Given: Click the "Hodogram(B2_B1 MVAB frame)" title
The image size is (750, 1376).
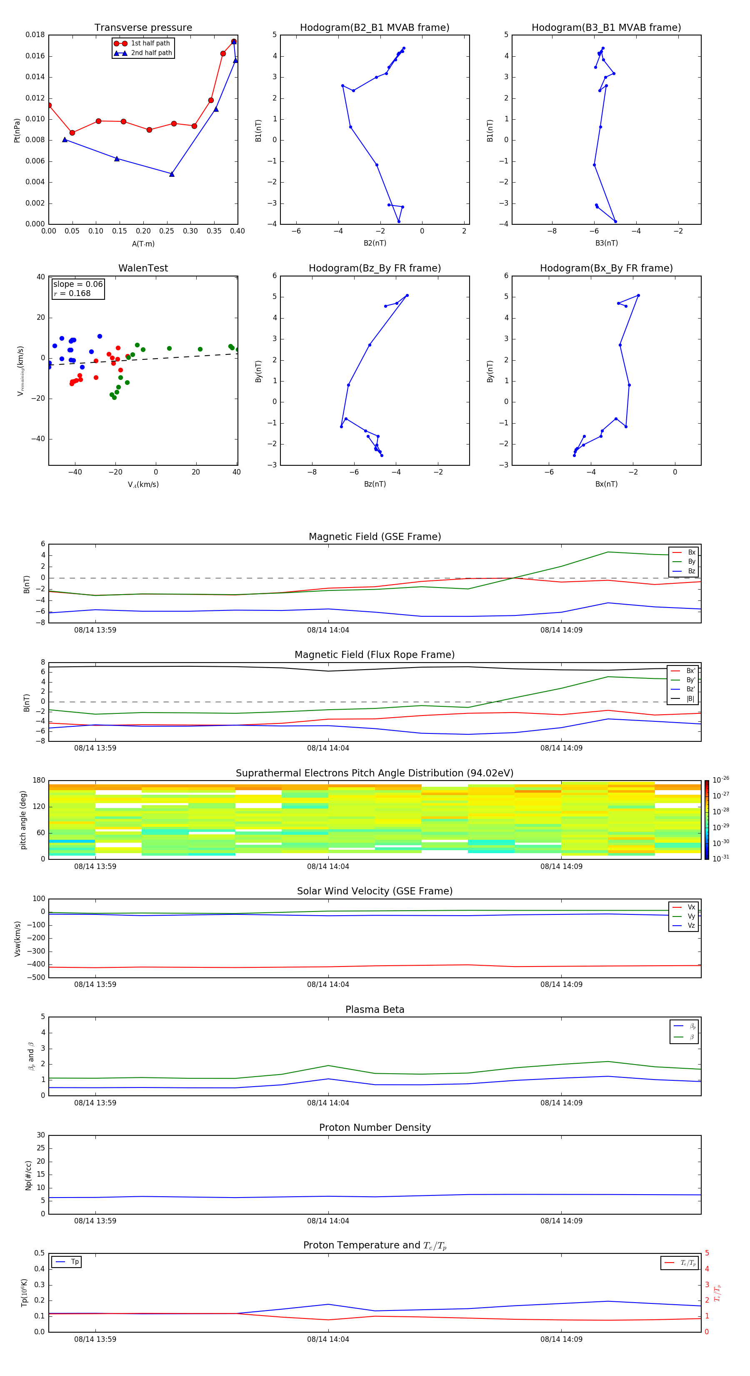Looking at the screenshot, I should (375, 28).
